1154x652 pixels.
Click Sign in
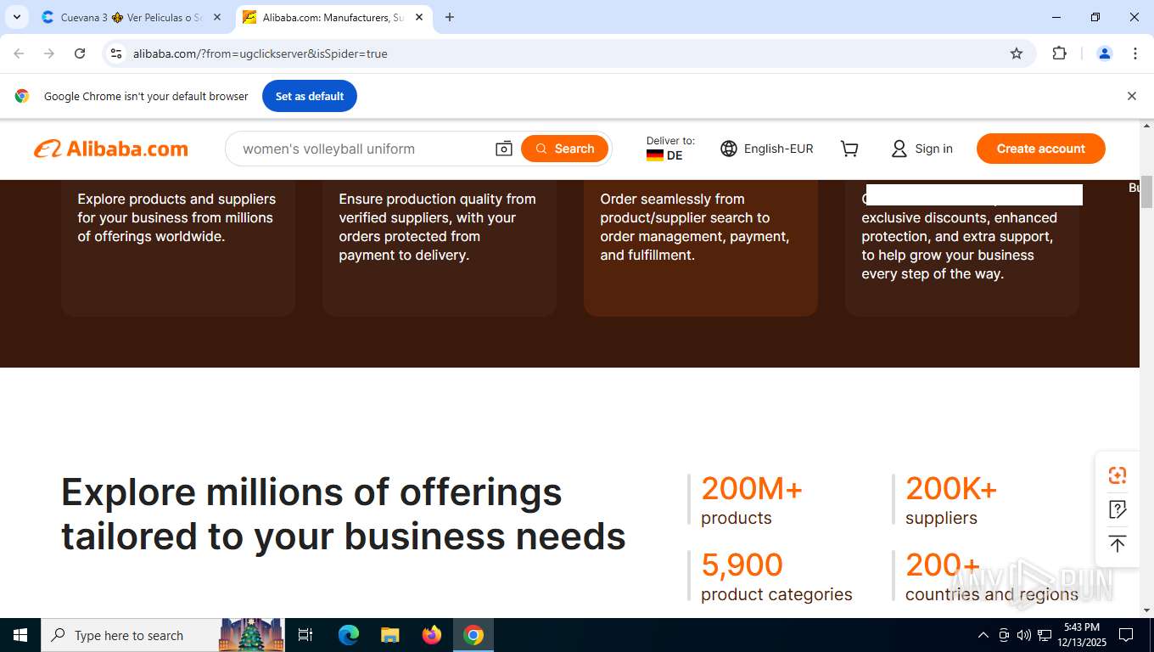(922, 149)
